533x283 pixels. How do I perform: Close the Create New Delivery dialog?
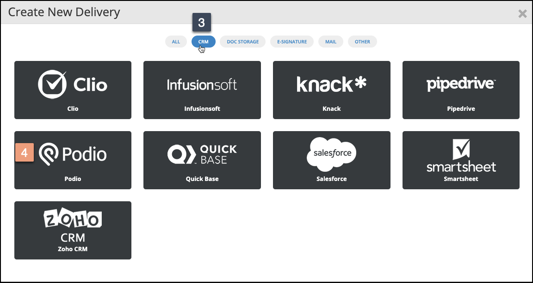[522, 13]
